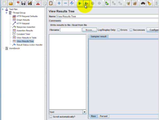Click the Collapse All minus icon
The height and width of the screenshot is (120, 159).
[x=65, y=3]
